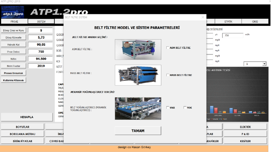Open the KESİTLER section
271x152 pixels.
click(245, 141)
